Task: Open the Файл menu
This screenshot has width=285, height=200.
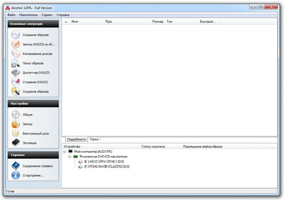Action: click(11, 15)
